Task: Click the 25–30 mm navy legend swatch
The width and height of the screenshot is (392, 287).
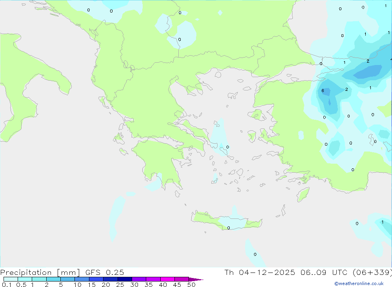Action: tap(125, 279)
